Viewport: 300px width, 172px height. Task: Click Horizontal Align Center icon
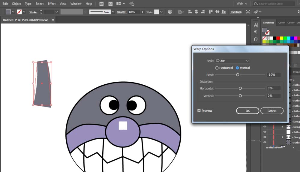point(196,12)
